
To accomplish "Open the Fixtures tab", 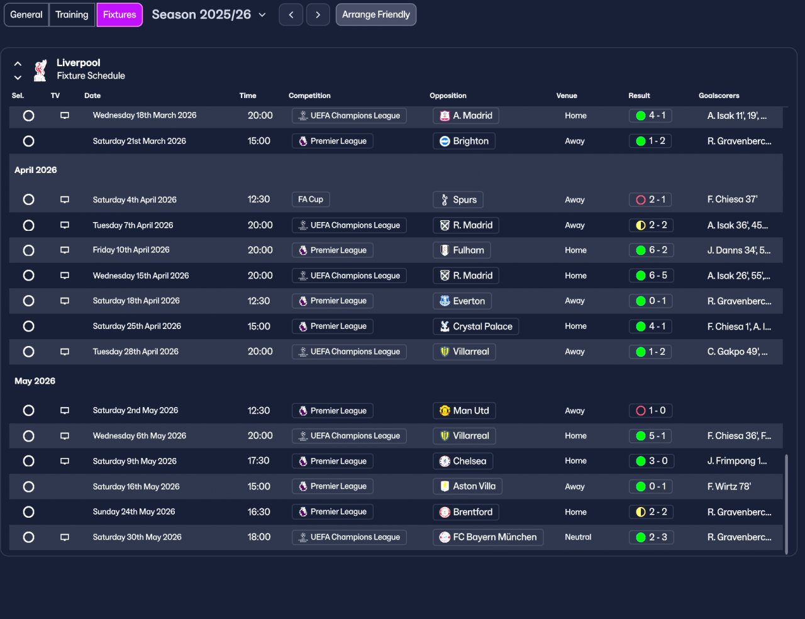I will click(119, 14).
